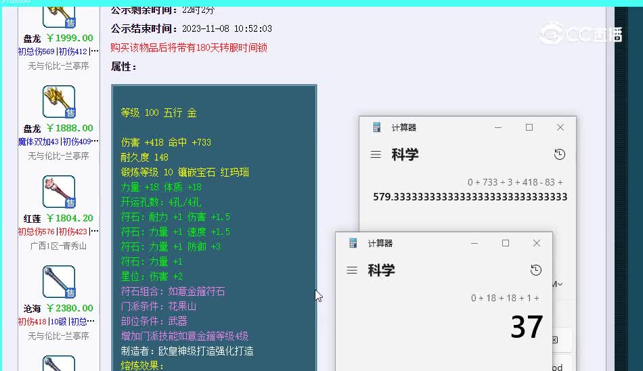Click tag 魔体双加43 under second listing

[x=39, y=141]
